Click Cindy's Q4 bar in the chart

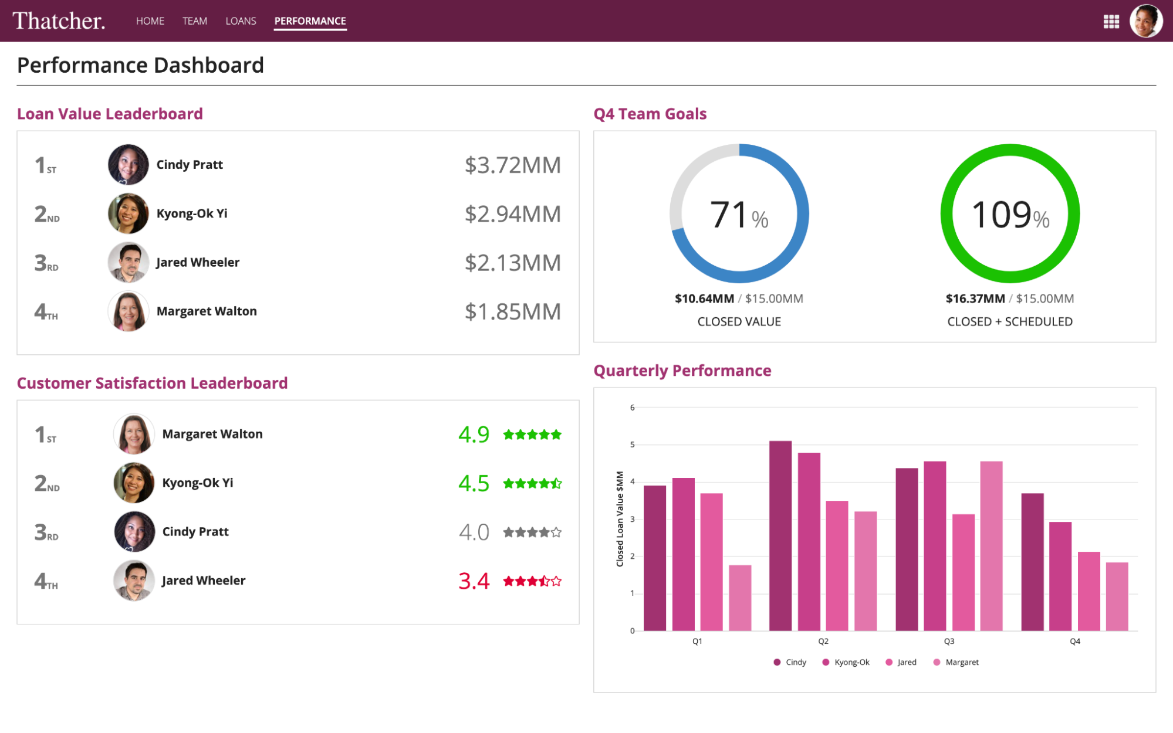pos(1032,562)
